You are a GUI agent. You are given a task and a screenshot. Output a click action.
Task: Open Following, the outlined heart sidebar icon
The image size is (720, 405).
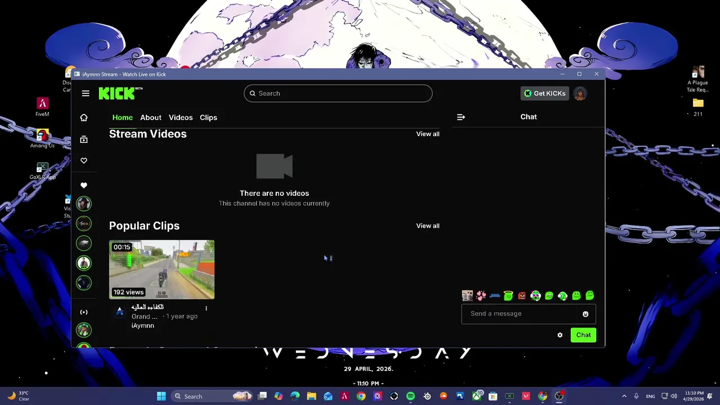(x=84, y=161)
